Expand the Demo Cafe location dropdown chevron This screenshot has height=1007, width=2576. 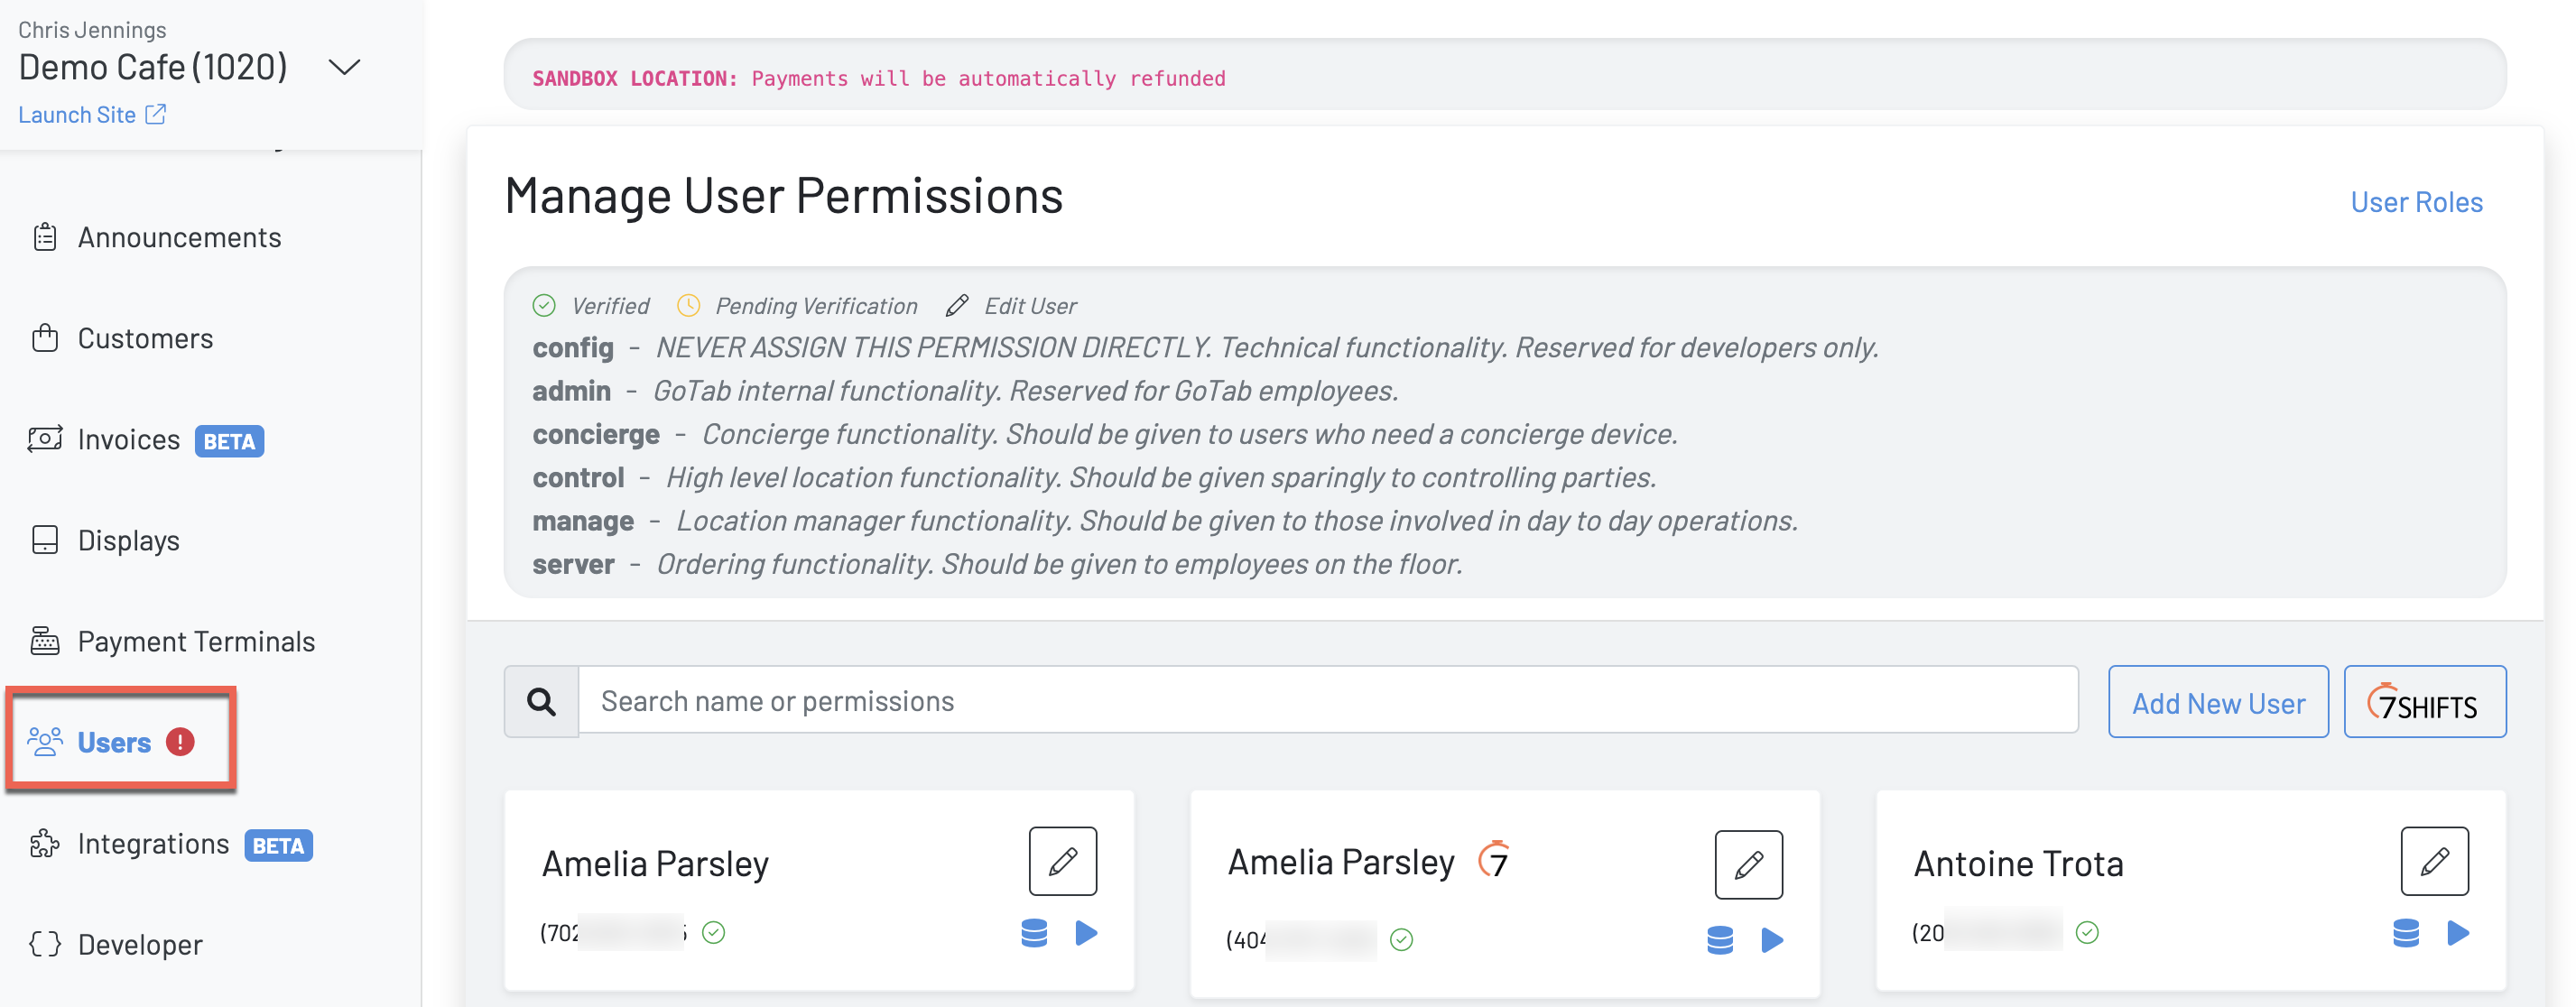coord(344,67)
